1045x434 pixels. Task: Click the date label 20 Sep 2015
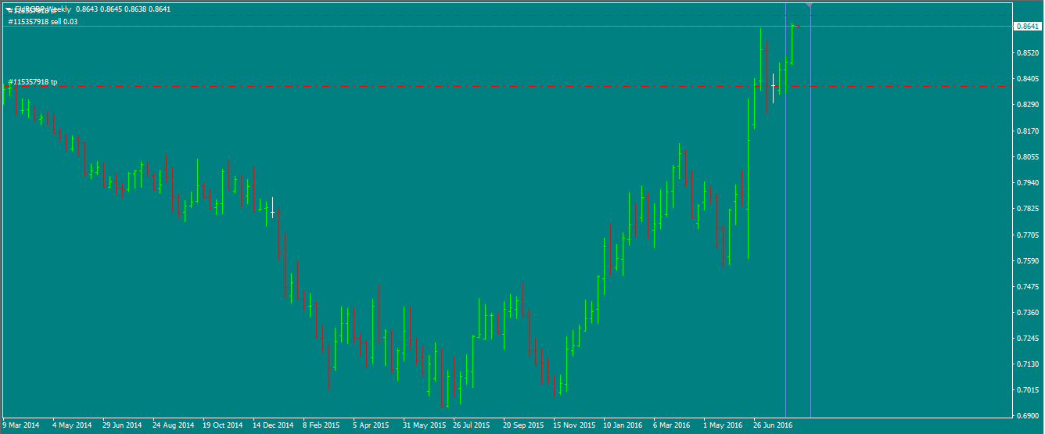click(523, 425)
